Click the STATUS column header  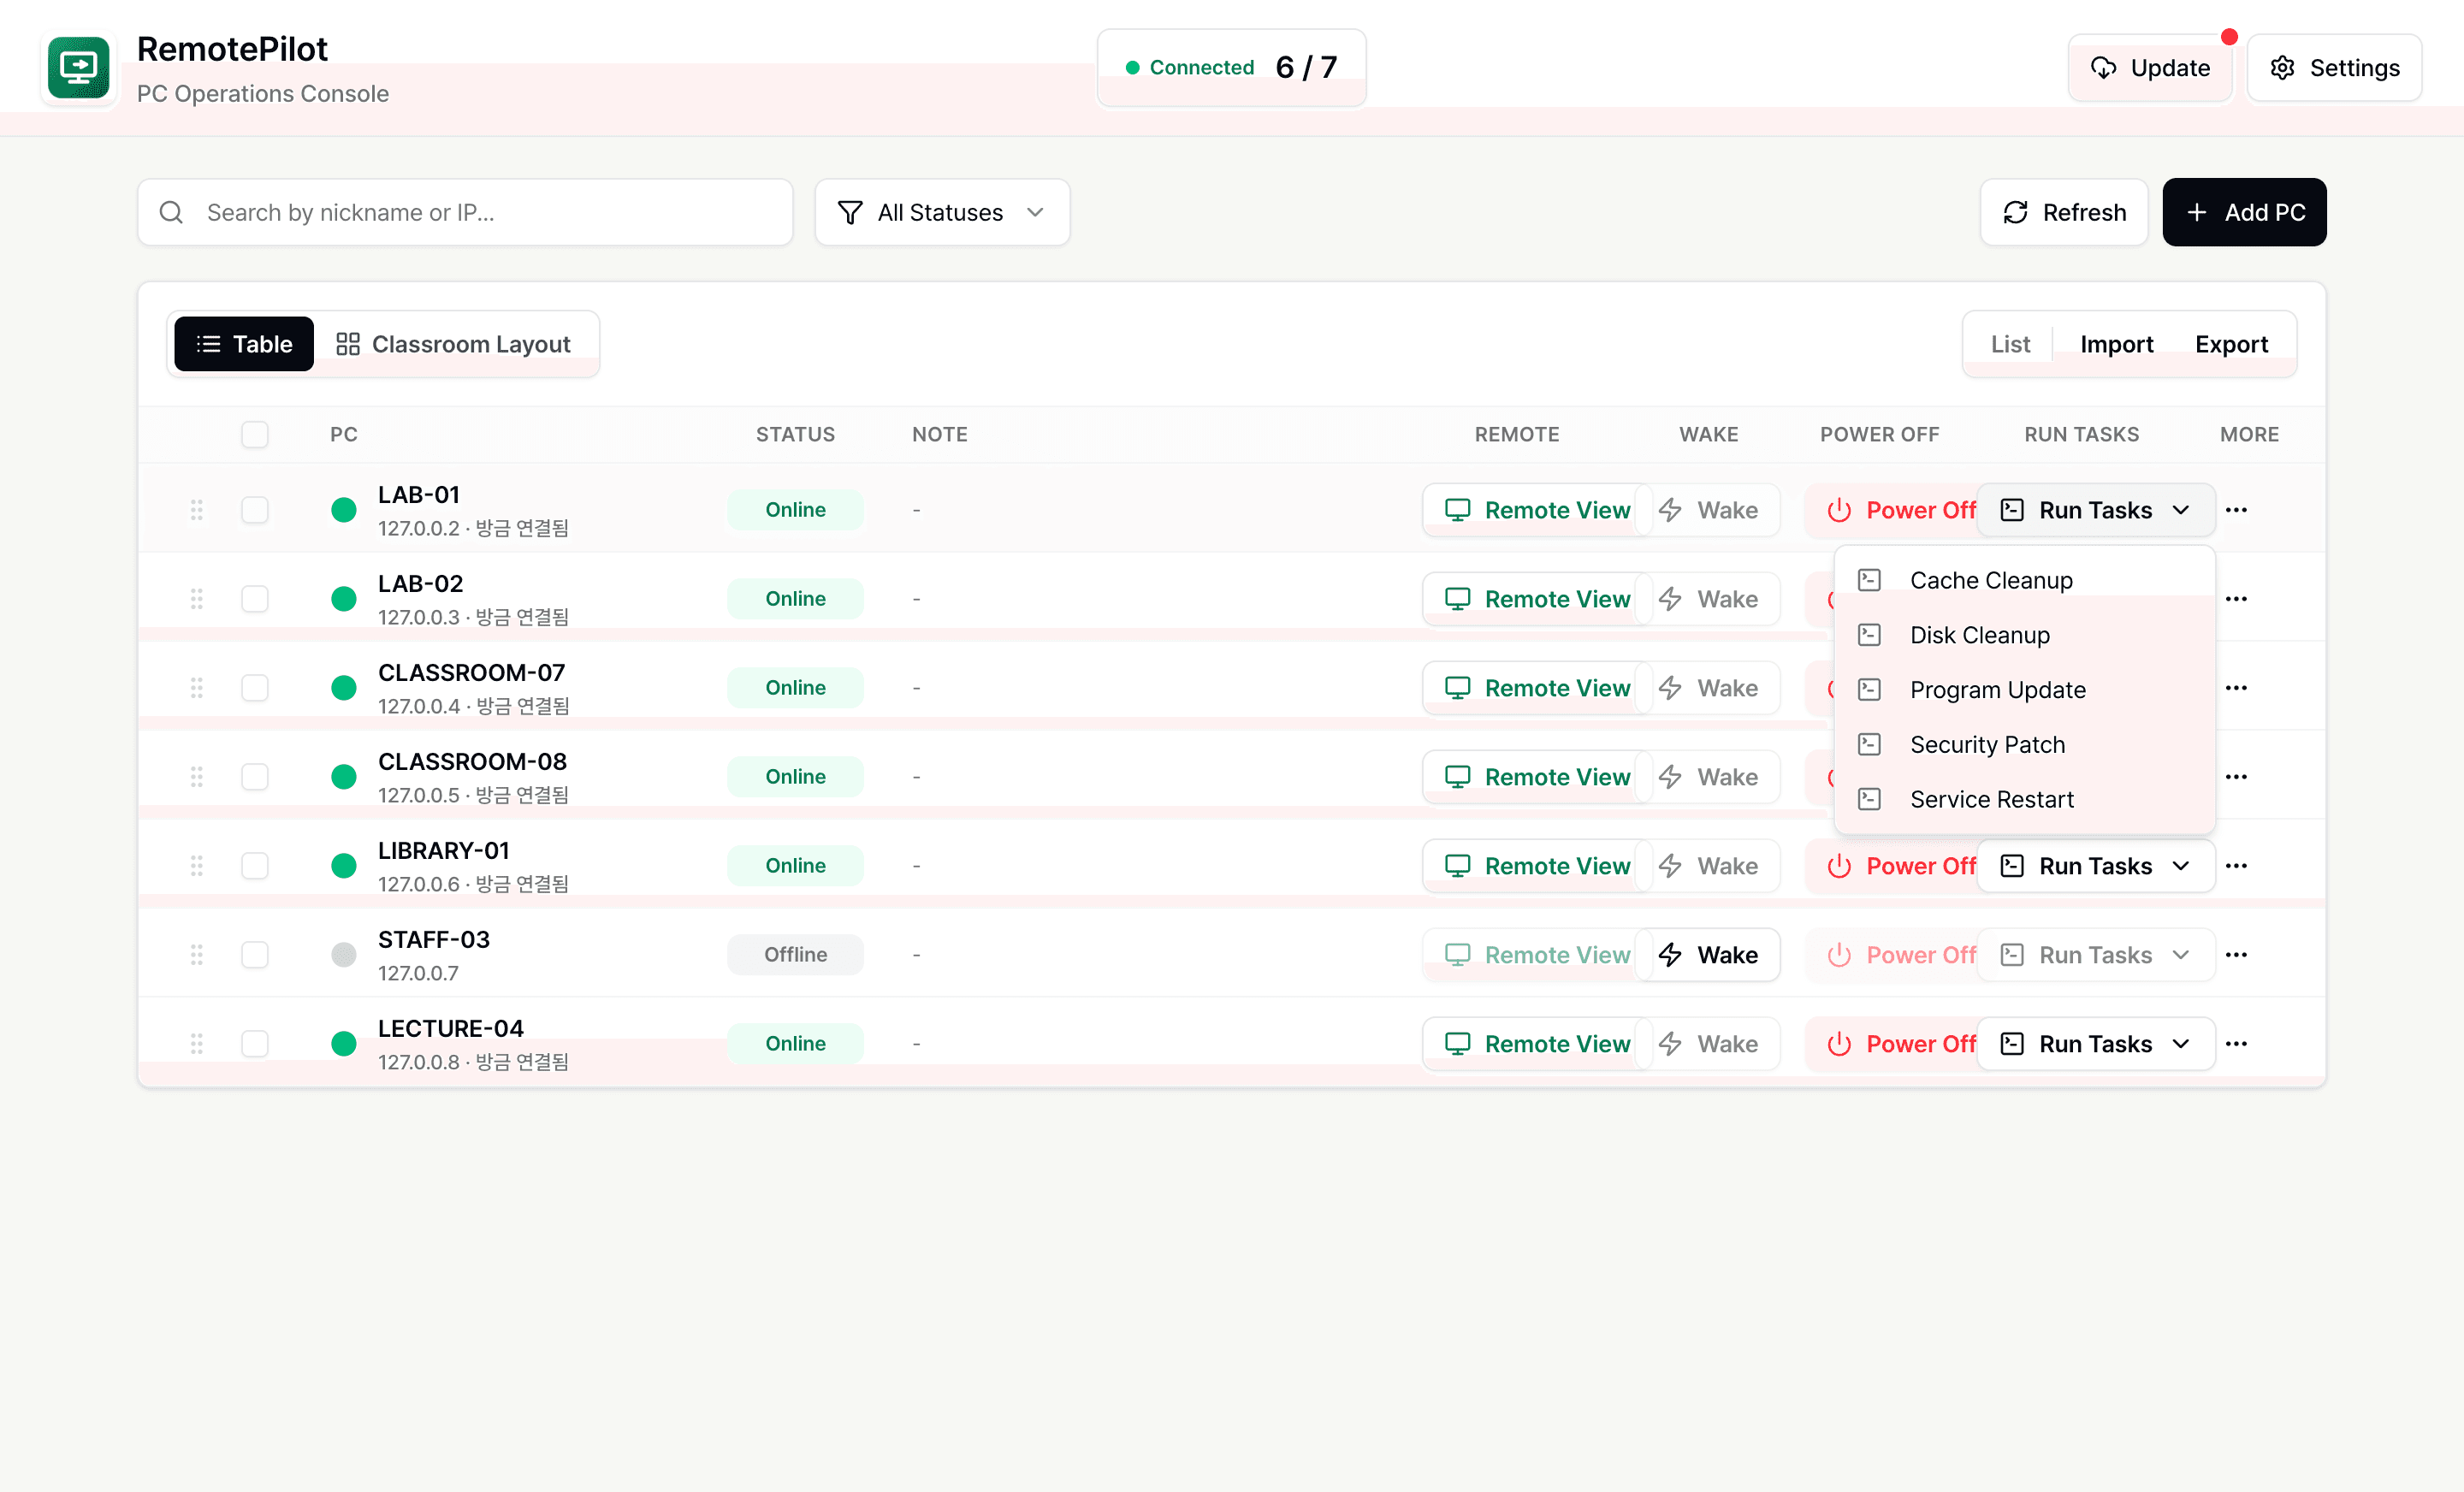pyautogui.click(x=795, y=434)
